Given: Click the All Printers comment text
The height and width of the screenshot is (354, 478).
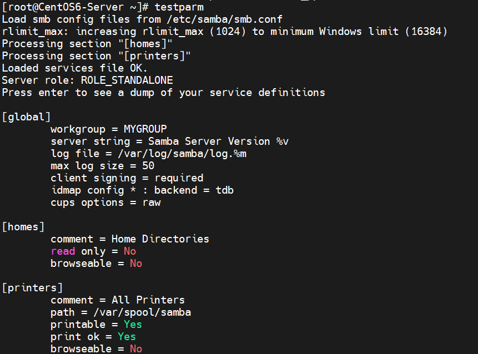Looking at the screenshot, I should click(x=148, y=300).
